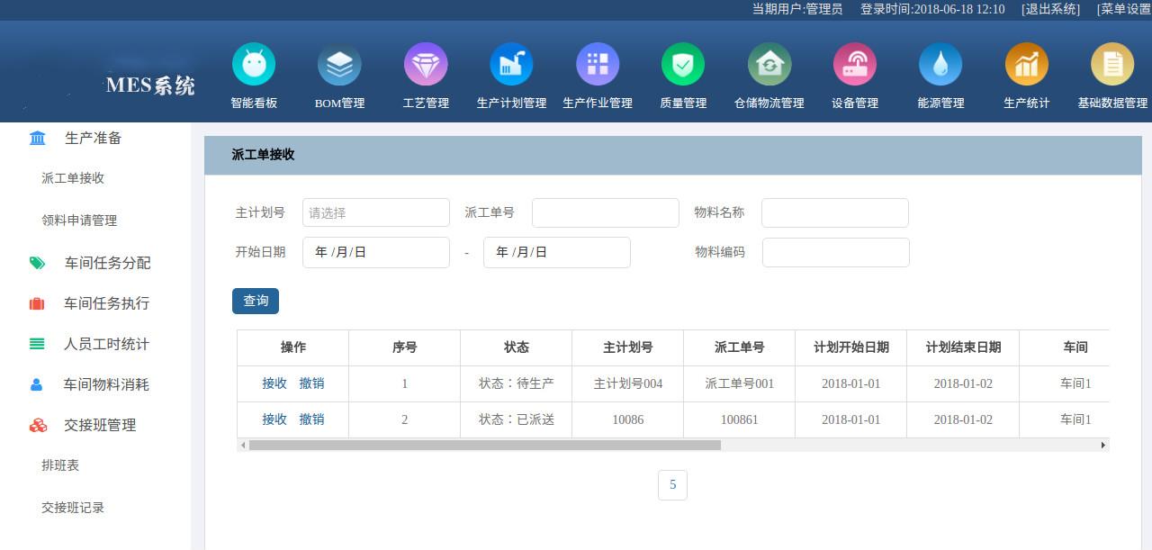
Task: Click the 查询 search button
Action: tap(256, 301)
